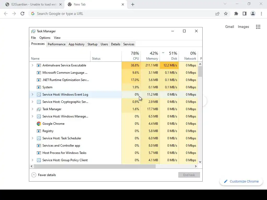
Task: Click the Google Chrome process icon
Action: [39, 124]
